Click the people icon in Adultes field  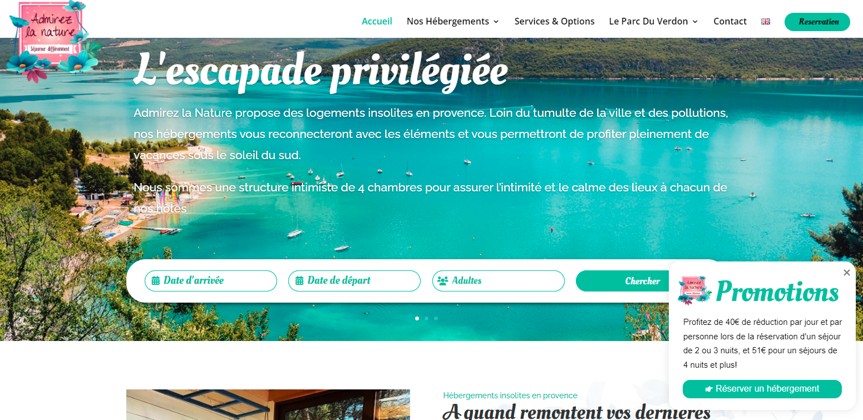pos(443,281)
